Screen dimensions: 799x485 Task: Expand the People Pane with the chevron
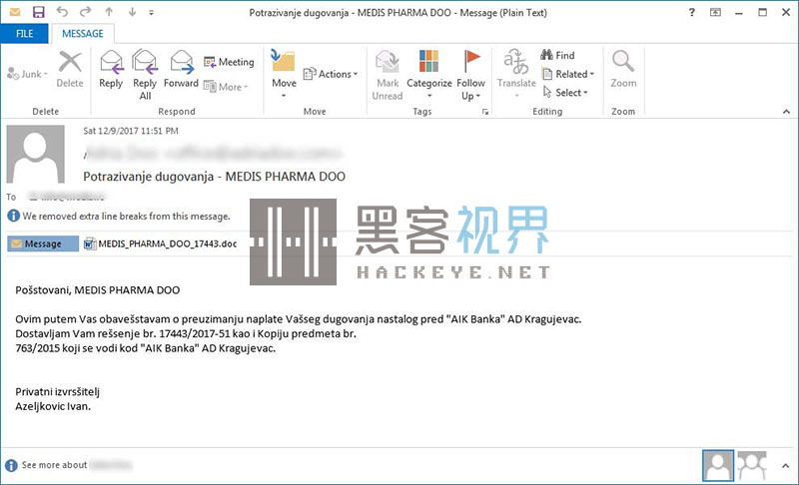(x=785, y=466)
